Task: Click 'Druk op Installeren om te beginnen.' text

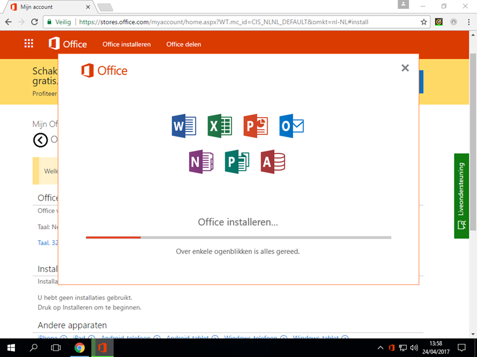Action: coord(89,307)
